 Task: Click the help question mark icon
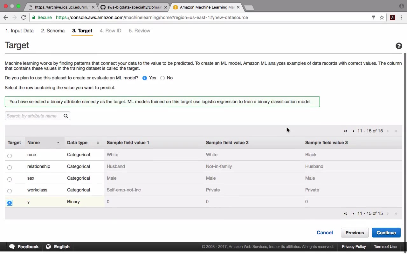pyautogui.click(x=399, y=46)
